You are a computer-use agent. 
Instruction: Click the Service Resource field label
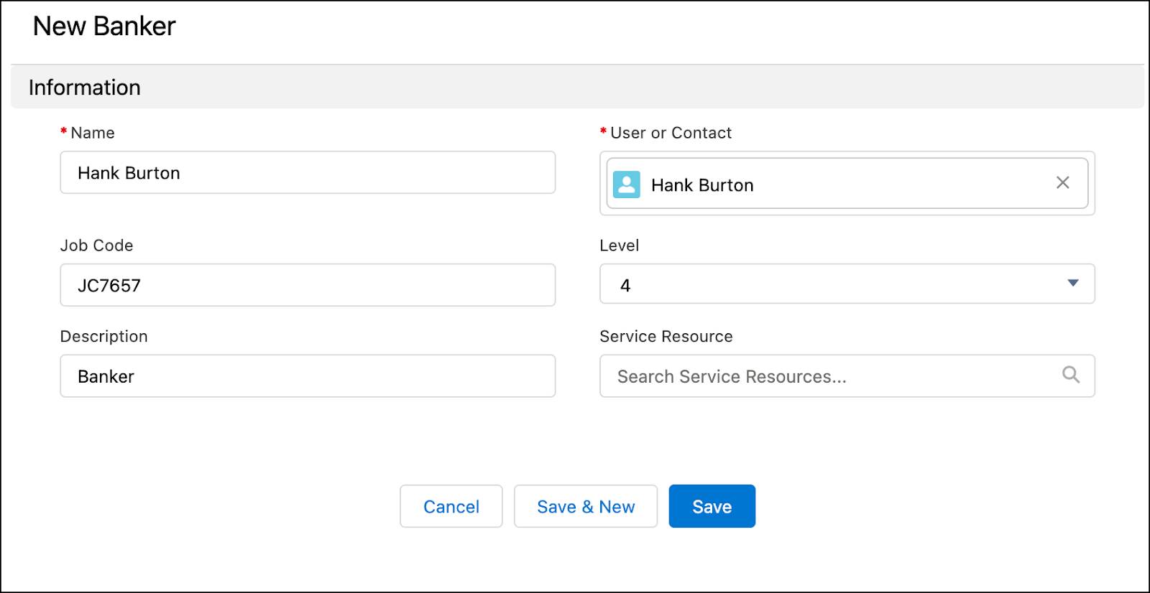(666, 337)
